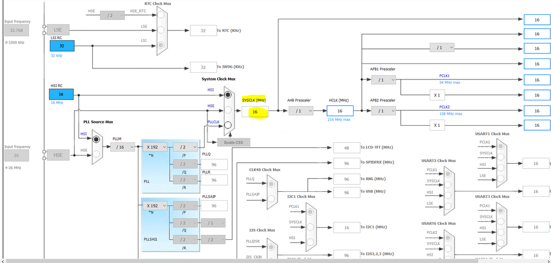Click the HSE oscillator block
Viewport: 551px width, 263px height.
point(57,155)
